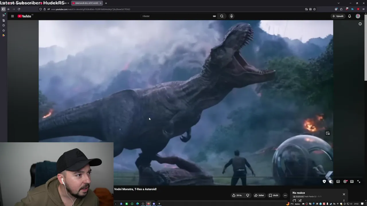Open the Firefox icon in taskbar
The width and height of the screenshot is (367, 206).
148,204
